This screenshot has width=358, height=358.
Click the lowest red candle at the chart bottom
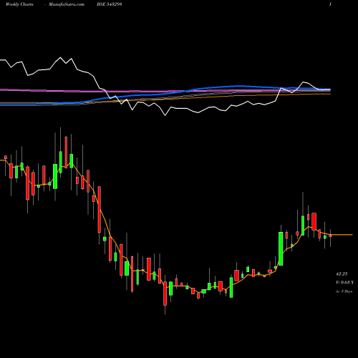pyautogui.click(x=165, y=294)
